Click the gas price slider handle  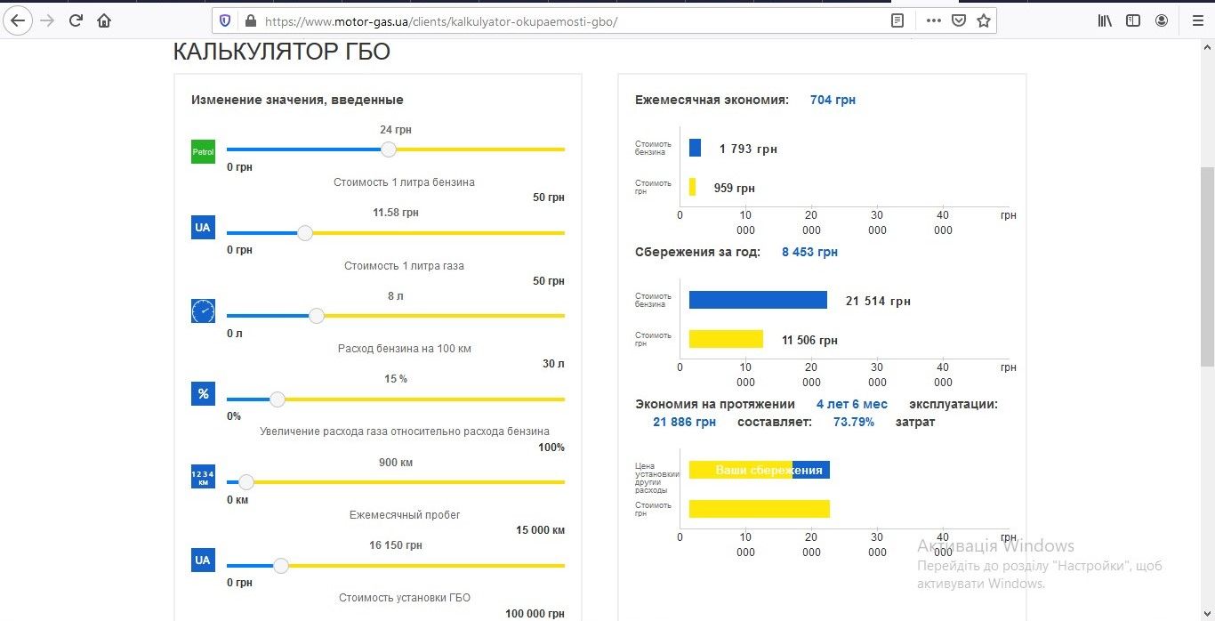point(305,233)
